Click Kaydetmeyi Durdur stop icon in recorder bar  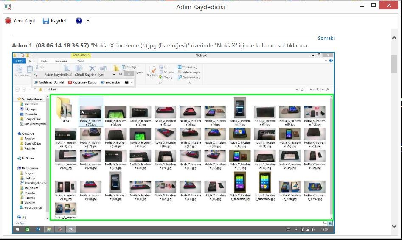coord(70,82)
